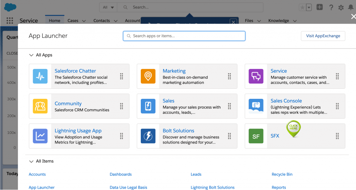This screenshot has height=190, width=356.
Task: Go to Accounts in All Items
Action: pos(37,174)
